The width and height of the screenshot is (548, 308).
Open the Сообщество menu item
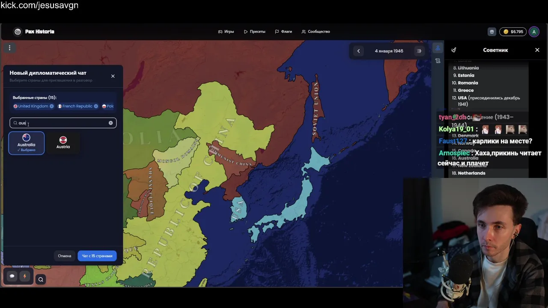(x=316, y=32)
